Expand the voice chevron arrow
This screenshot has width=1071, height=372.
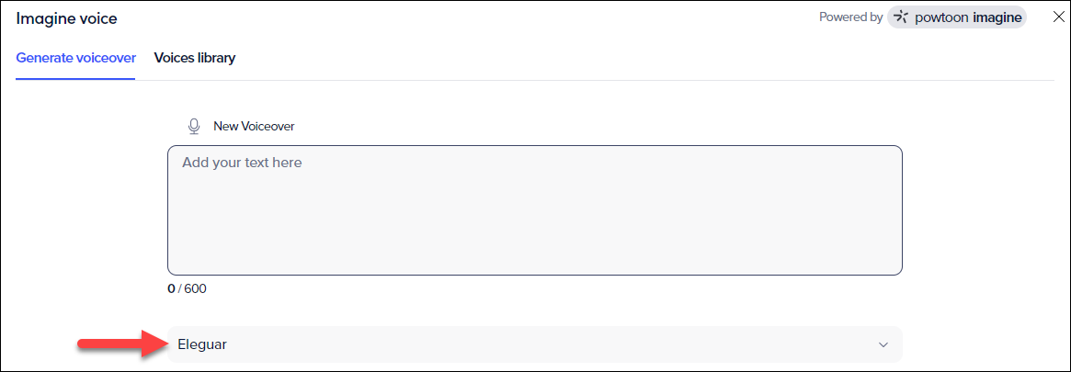coord(883,344)
